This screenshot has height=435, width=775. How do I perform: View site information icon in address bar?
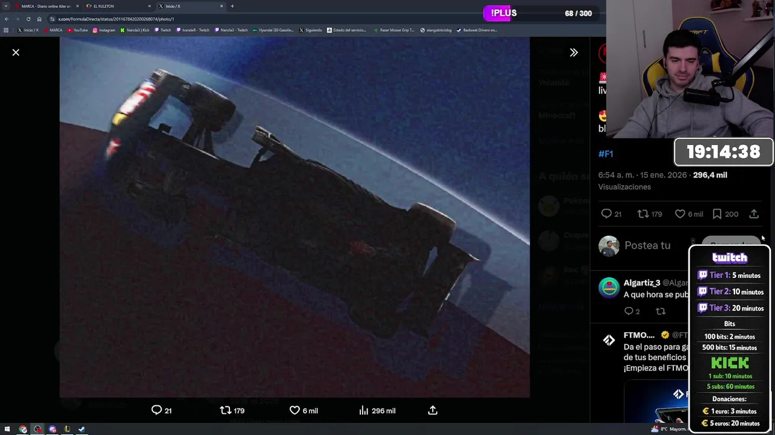click(x=53, y=19)
